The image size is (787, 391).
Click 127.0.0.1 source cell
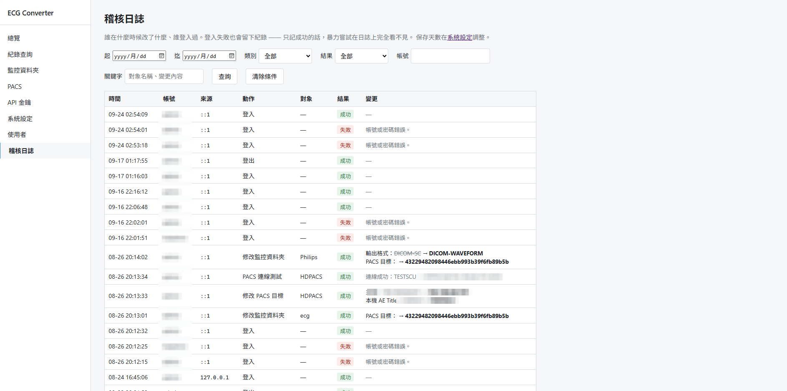point(214,377)
